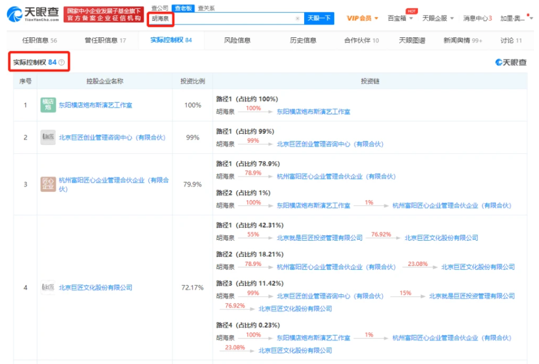The height and width of the screenshot is (364, 539).
Task: Click the 72.17% investment ratio cell
Action: pos(192,288)
